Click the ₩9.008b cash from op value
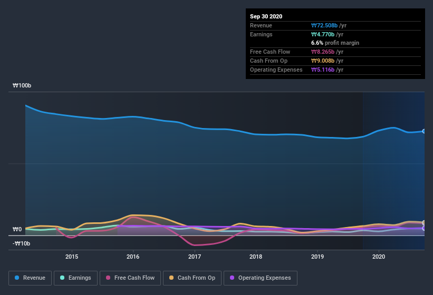This screenshot has height=295, width=433. pyautogui.click(x=323, y=61)
